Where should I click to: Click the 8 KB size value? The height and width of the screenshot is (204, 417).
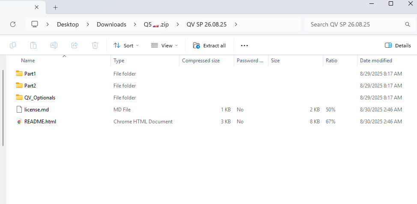pyautogui.click(x=315, y=122)
